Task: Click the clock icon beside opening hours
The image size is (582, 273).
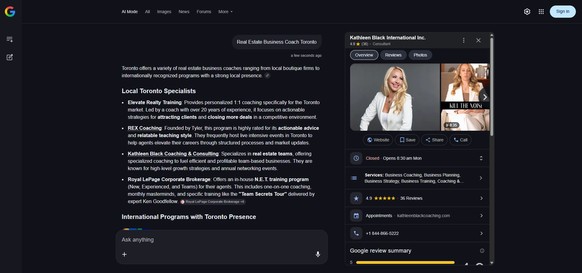Action: point(356,158)
